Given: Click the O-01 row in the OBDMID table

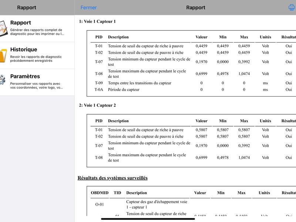Looking at the screenshot, I should click(193, 205).
